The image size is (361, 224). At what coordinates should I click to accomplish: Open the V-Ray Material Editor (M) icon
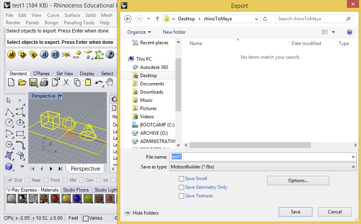(11, 54)
